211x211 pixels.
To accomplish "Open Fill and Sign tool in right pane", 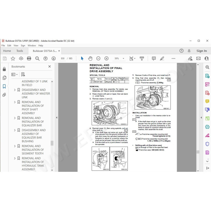I will point(207,135).
